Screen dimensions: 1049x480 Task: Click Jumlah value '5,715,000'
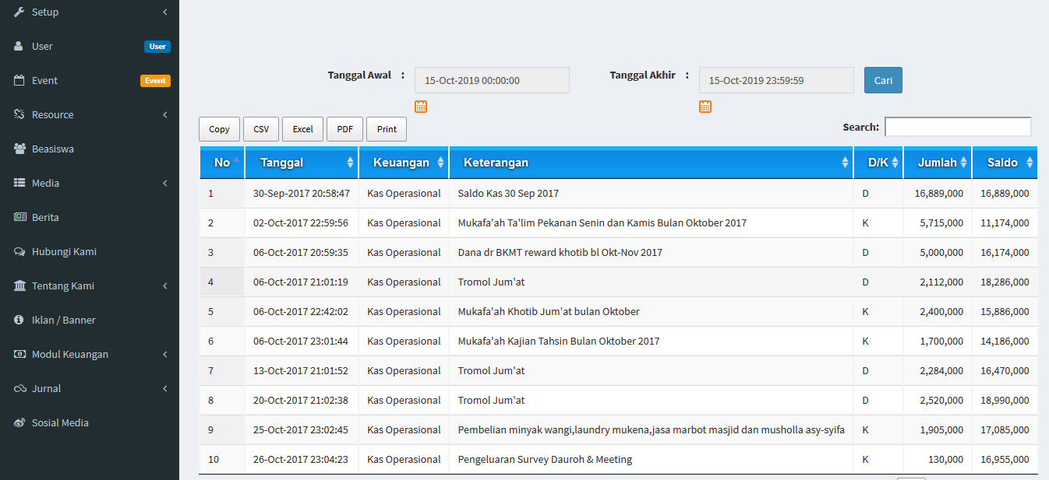[x=941, y=222]
